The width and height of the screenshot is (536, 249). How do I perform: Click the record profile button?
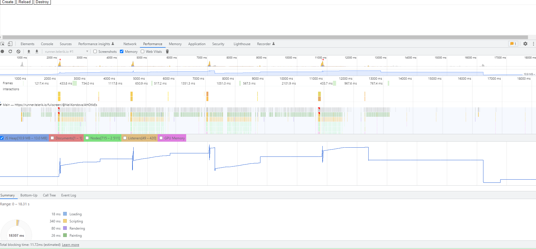coord(2,51)
